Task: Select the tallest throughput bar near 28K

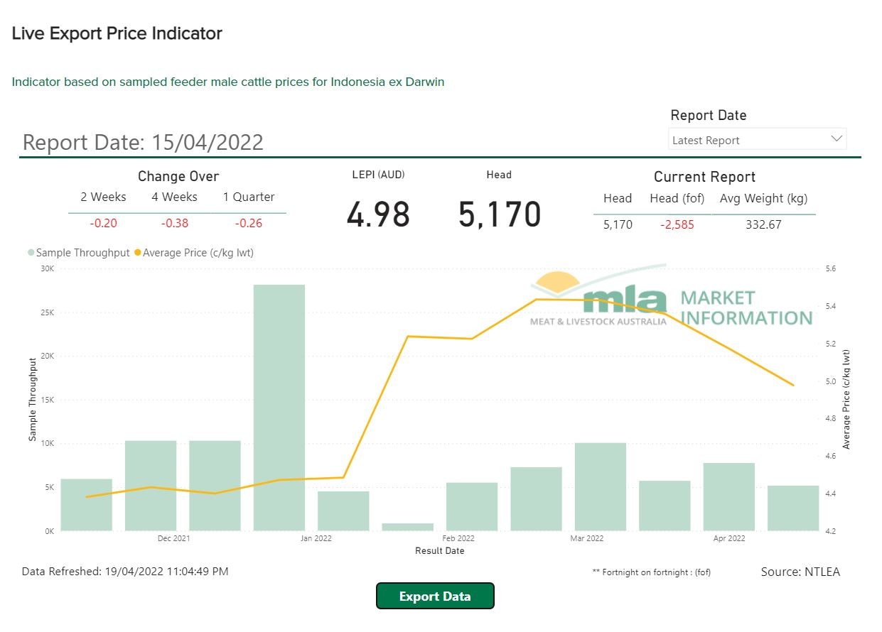Action: click(x=279, y=407)
